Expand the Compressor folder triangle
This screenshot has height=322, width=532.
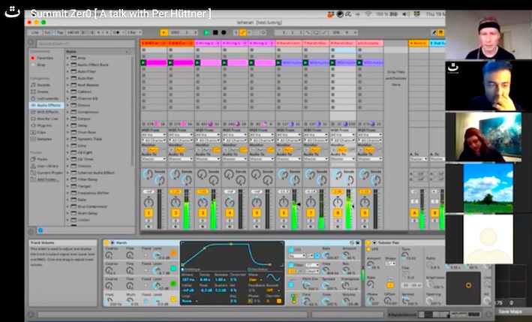pos(68,112)
